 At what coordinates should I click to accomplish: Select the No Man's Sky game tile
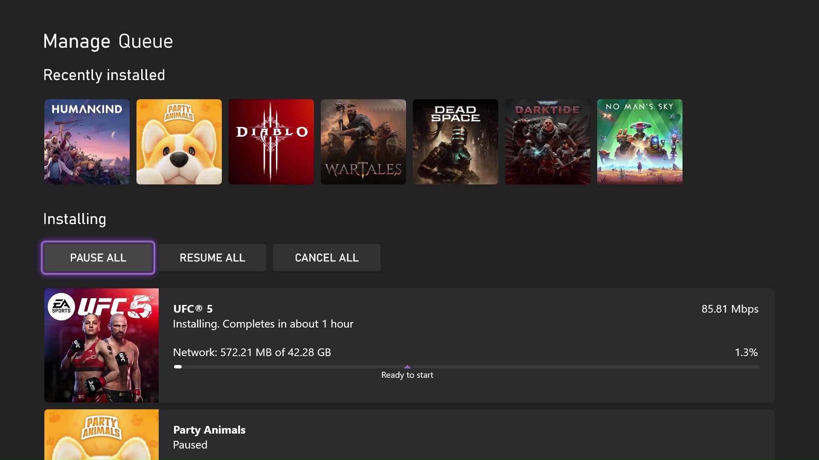[640, 142]
